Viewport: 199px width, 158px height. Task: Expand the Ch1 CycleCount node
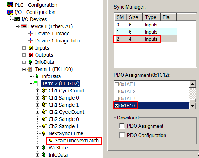coord(37,91)
